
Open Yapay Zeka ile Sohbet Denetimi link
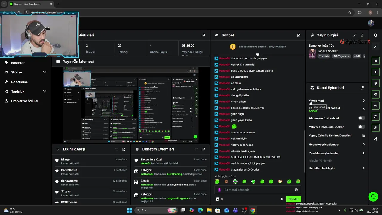point(337,136)
